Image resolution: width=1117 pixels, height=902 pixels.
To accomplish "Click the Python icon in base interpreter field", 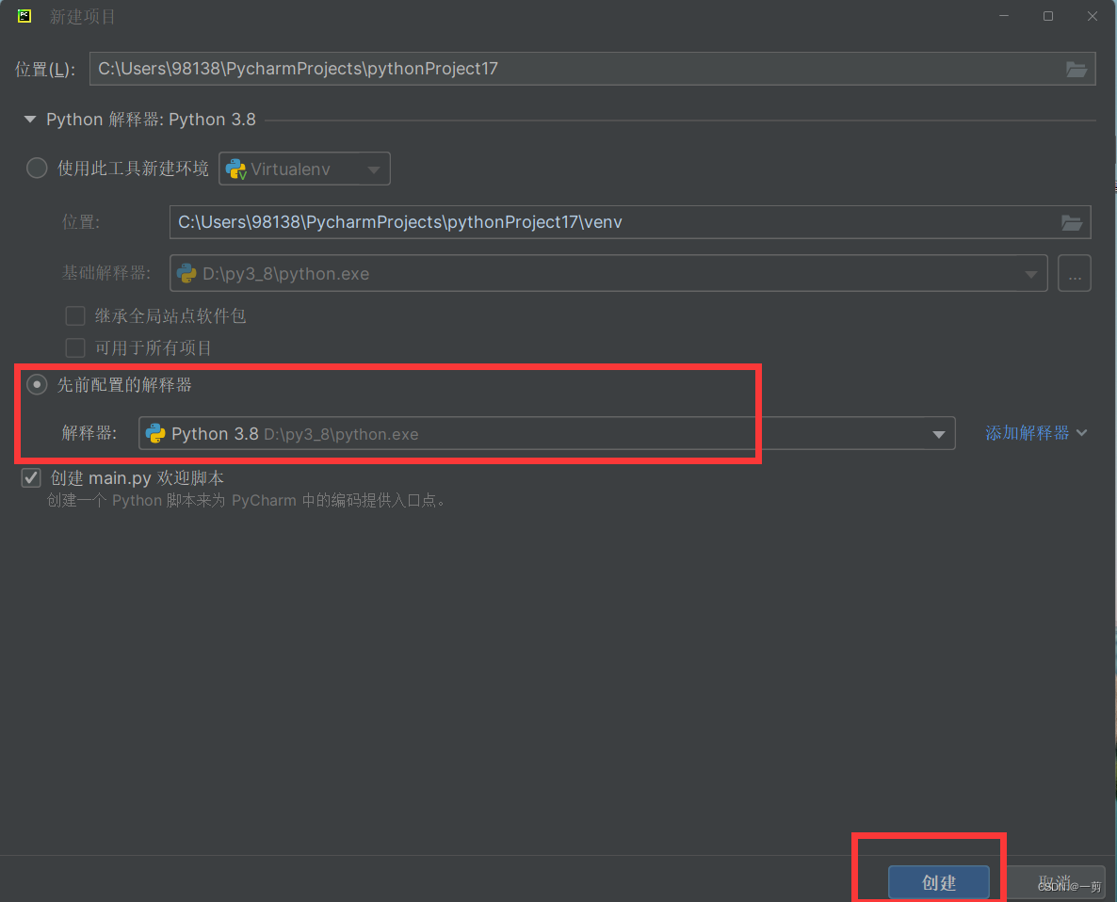I will pos(185,273).
